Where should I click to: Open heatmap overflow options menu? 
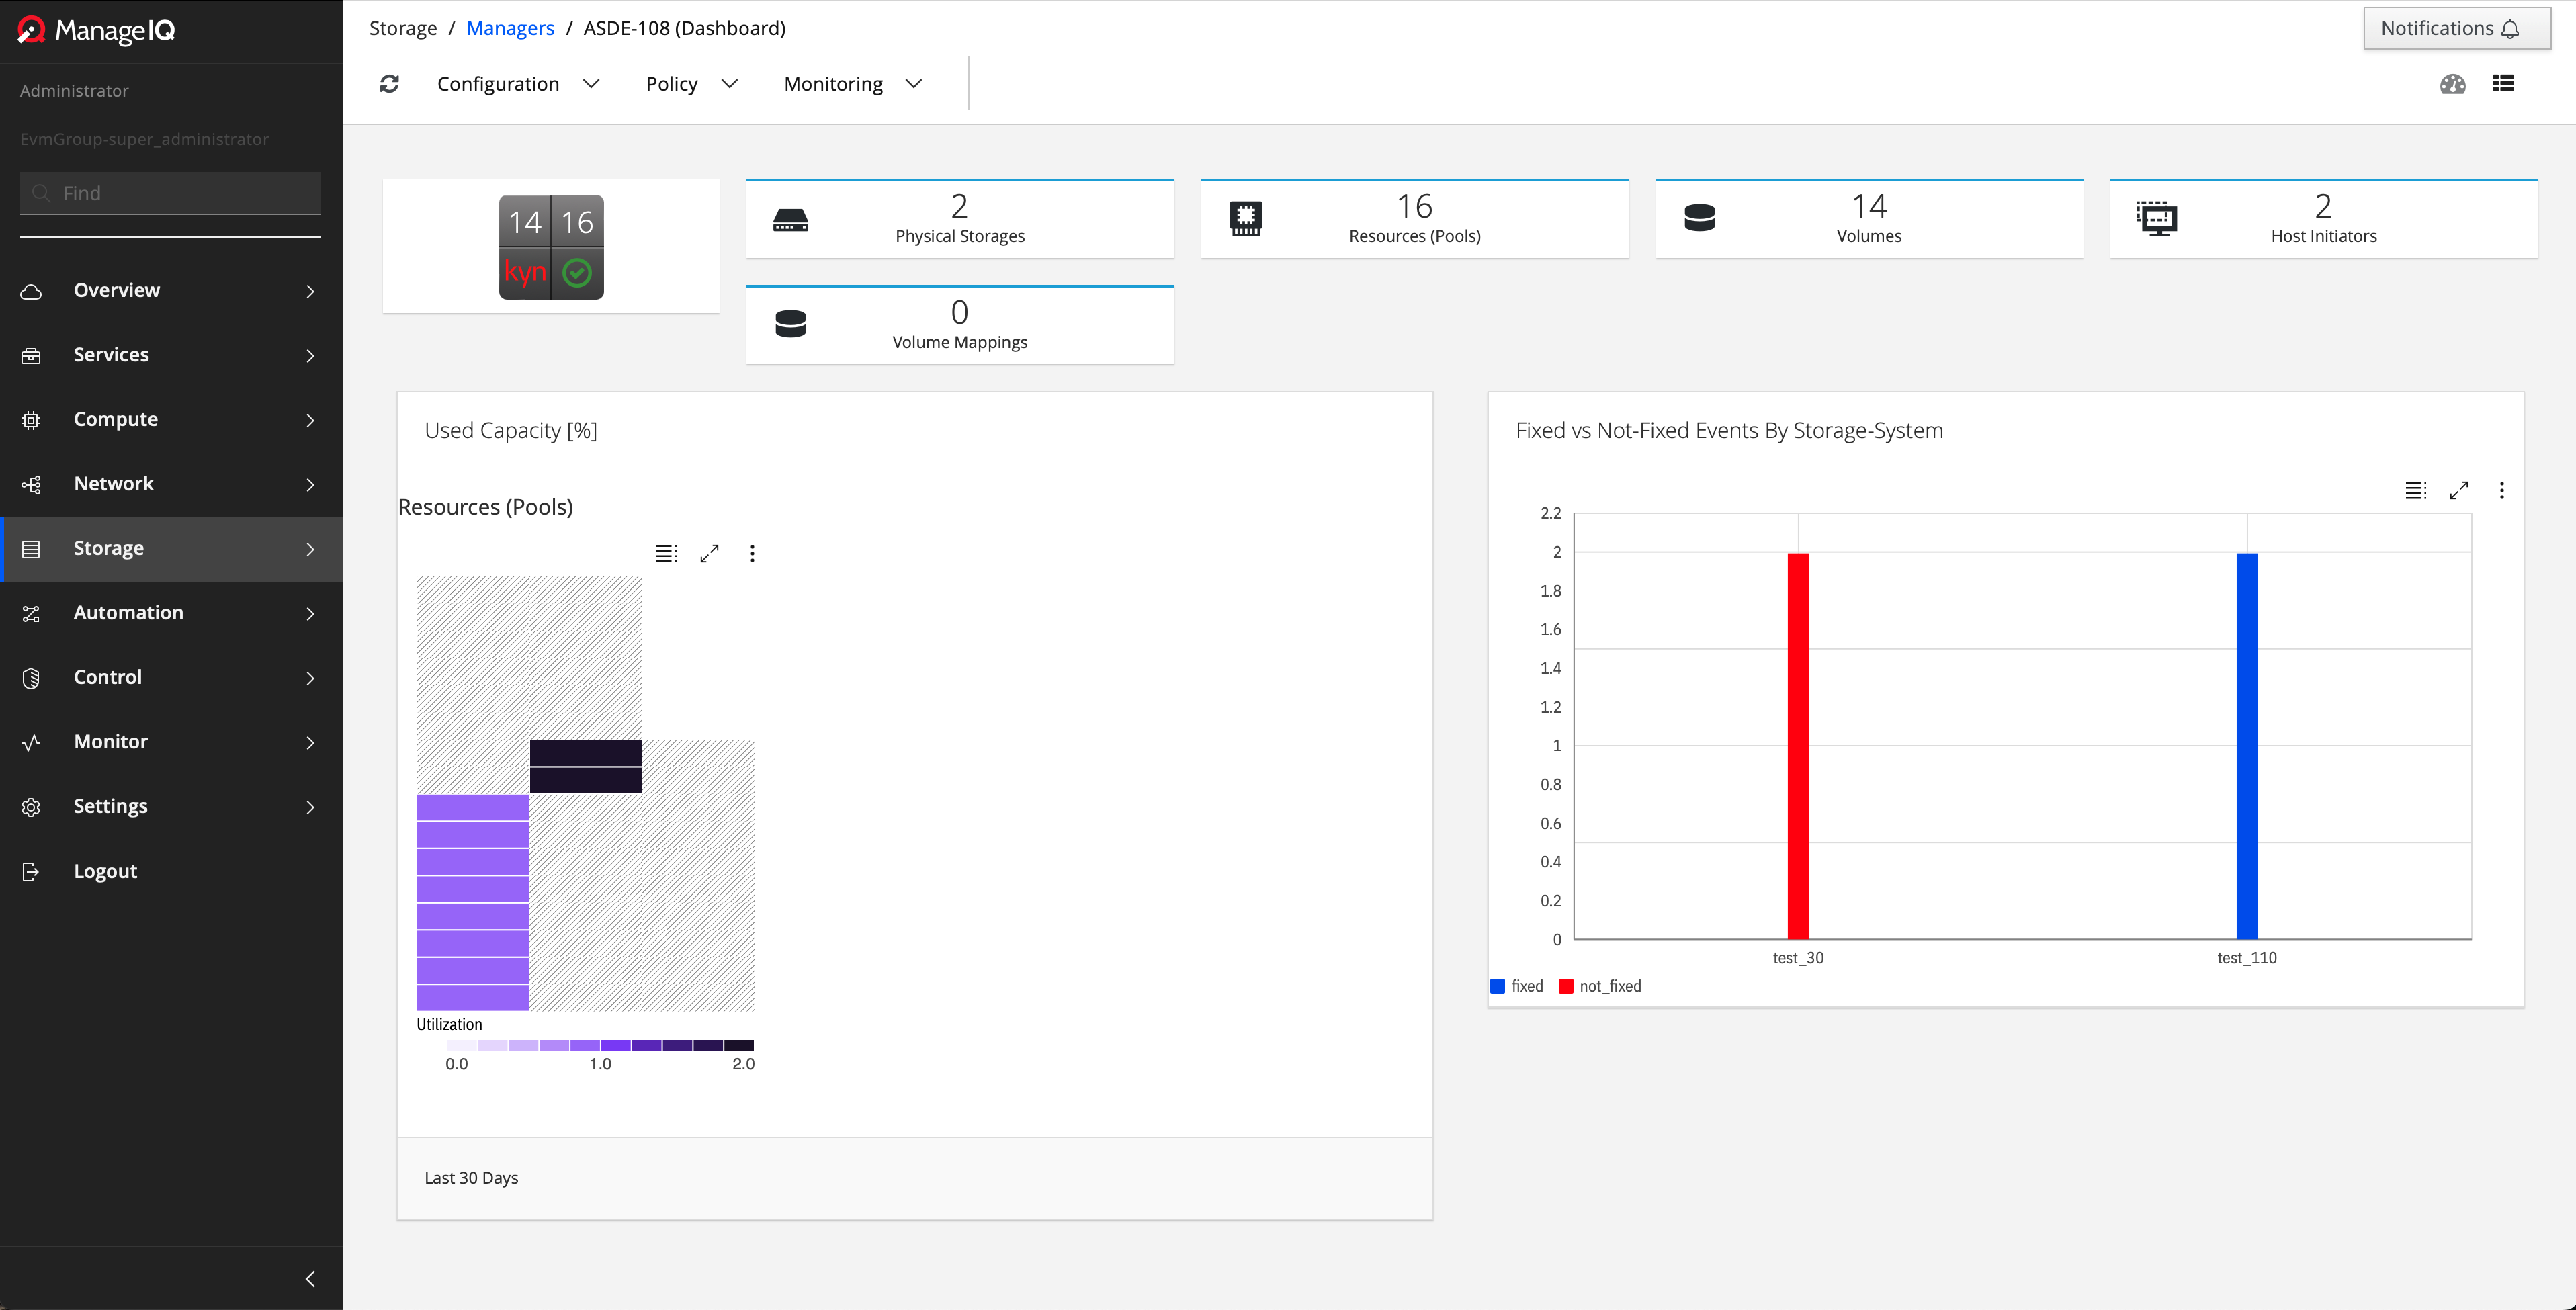coord(752,553)
